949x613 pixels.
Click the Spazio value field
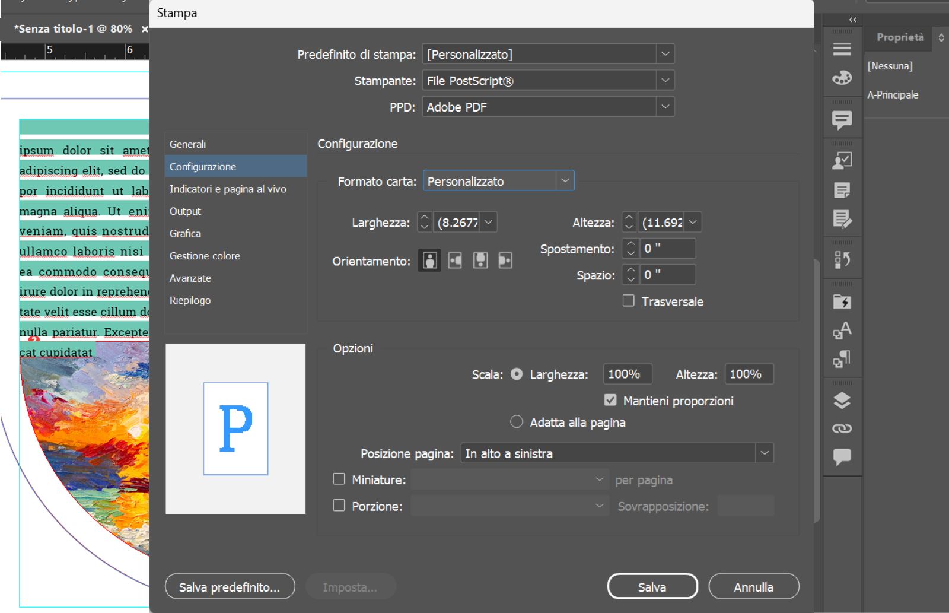tap(667, 274)
